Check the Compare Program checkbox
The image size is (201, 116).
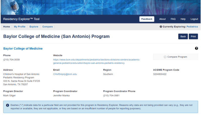click(165, 57)
